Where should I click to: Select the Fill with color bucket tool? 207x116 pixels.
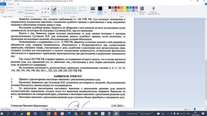pyautogui.click(x=45, y=9)
